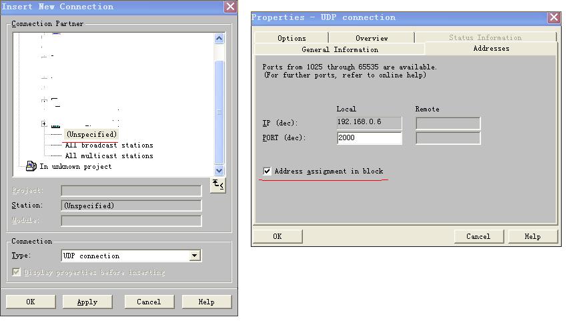This screenshot has height=327, width=573.
Task: Close the UDP connection Properties window
Action: [x=553, y=18]
